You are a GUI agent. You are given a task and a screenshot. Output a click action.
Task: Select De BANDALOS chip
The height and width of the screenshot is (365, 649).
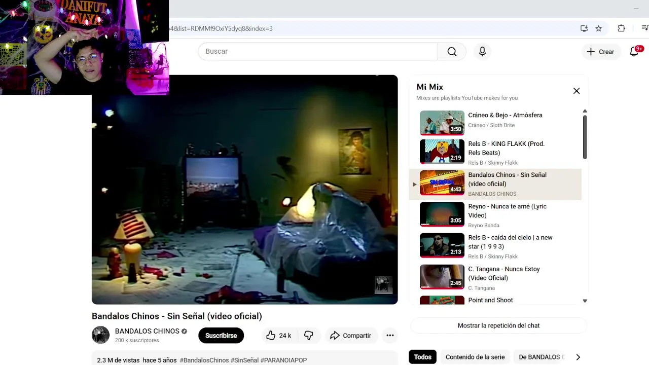click(x=540, y=357)
